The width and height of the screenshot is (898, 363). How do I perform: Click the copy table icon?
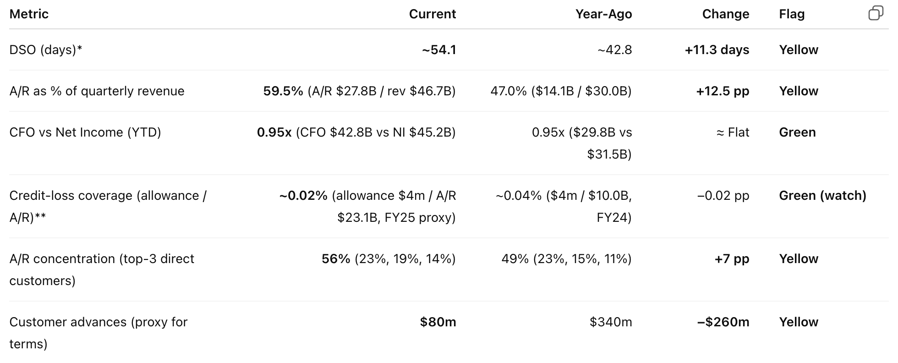pyautogui.click(x=876, y=13)
